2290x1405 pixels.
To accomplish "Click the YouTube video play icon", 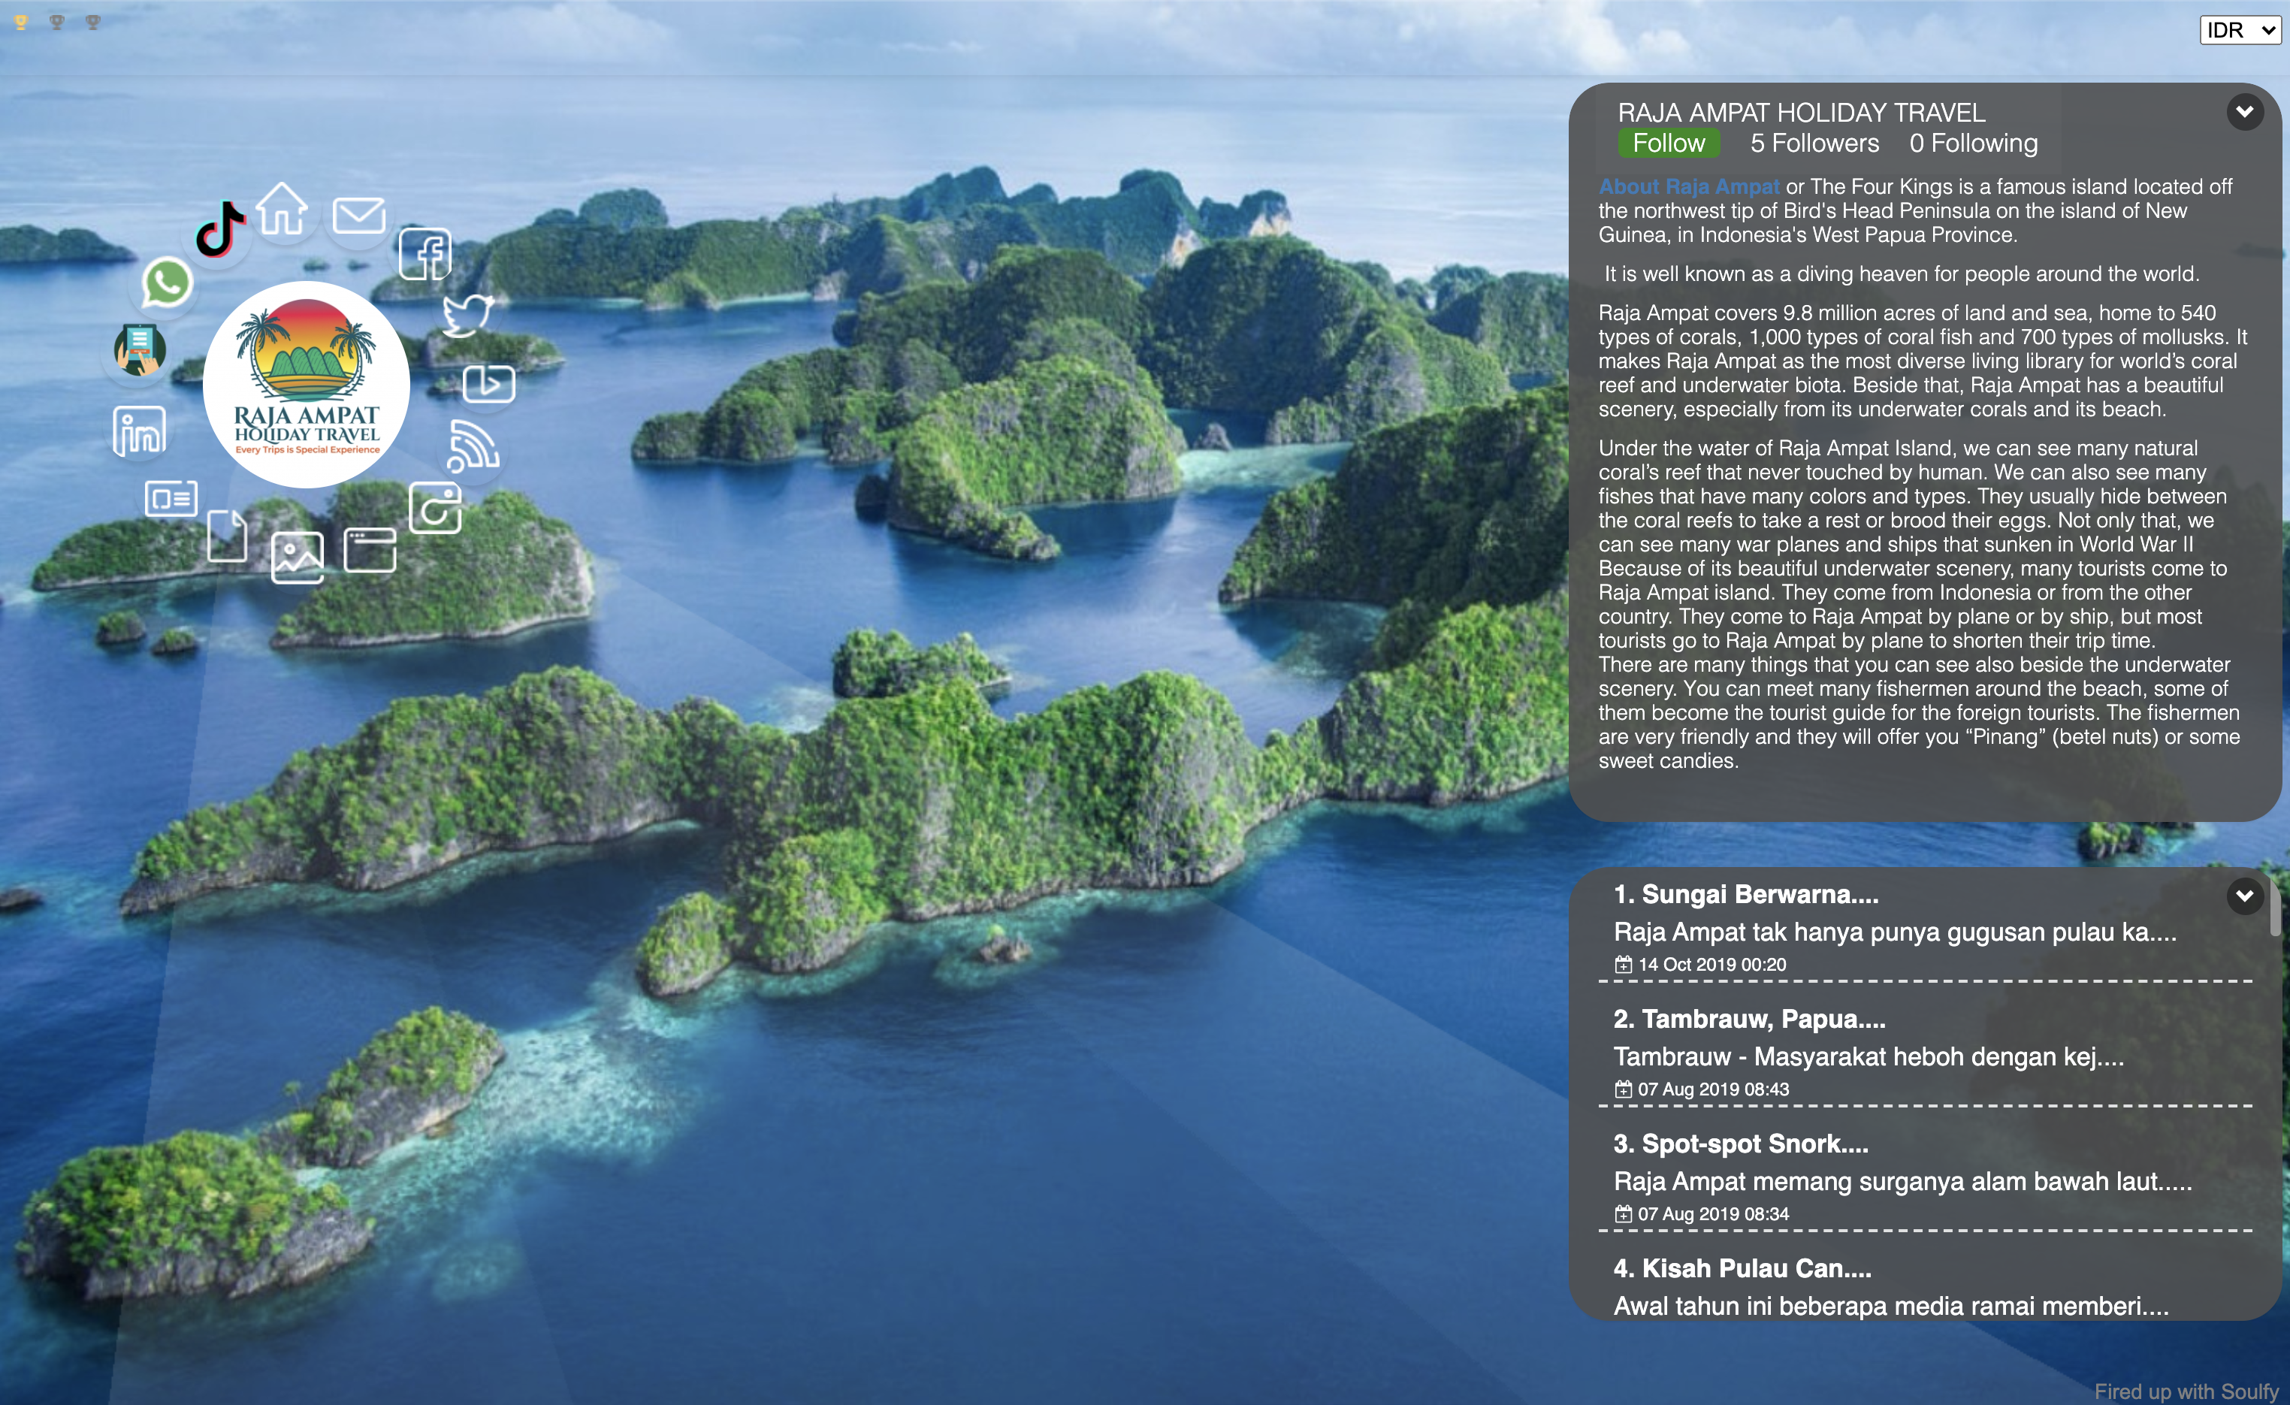I will coord(489,384).
